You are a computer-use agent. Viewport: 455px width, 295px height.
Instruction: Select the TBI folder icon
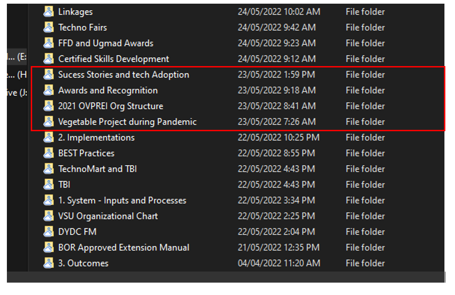point(48,184)
